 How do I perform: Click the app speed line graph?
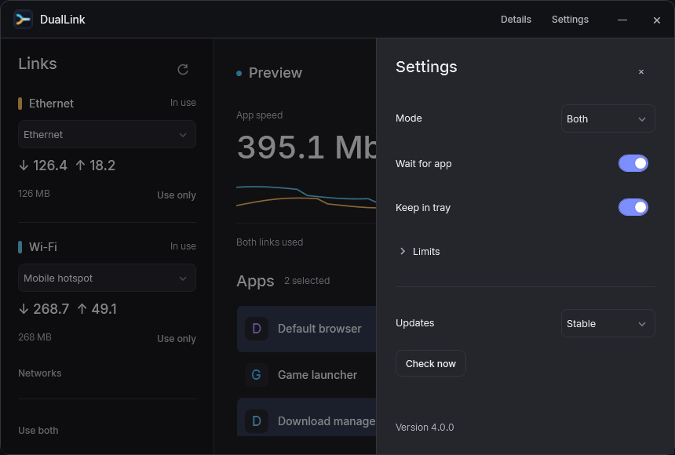click(306, 197)
